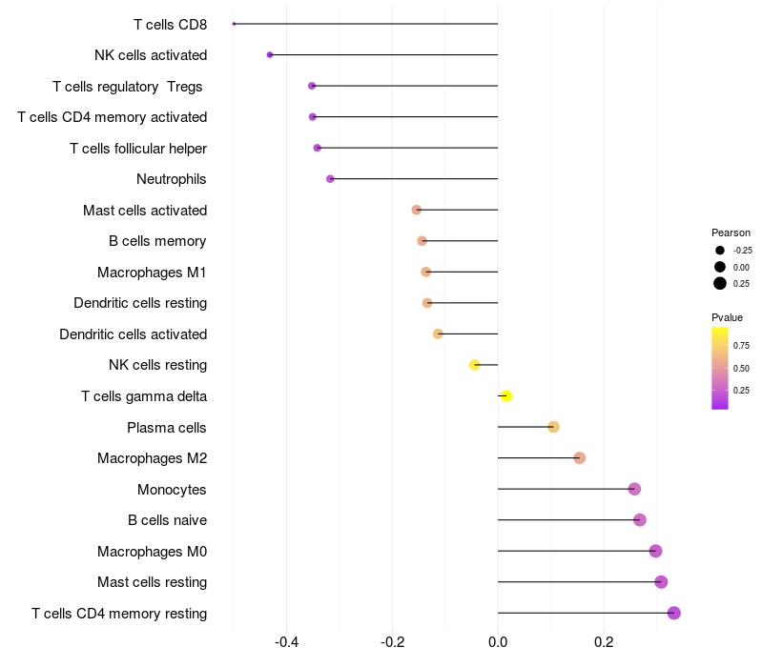This screenshot has height=667, width=763.
Task: Select the yellow T cells gamma delta dot
Action: coord(506,396)
